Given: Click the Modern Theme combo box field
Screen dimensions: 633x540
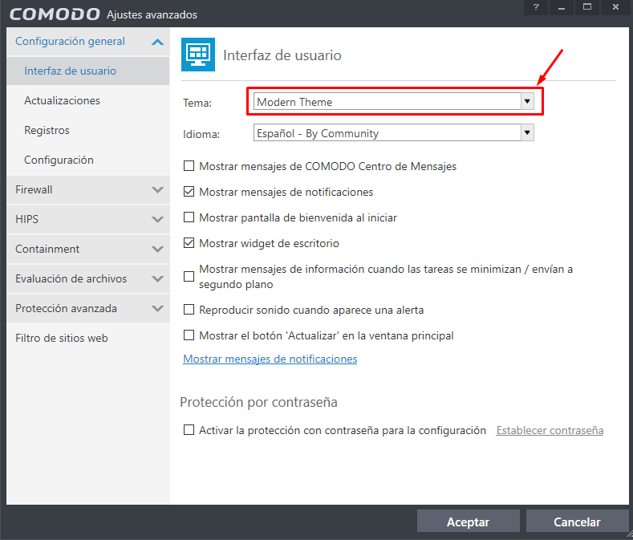Looking at the screenshot, I should point(394,101).
